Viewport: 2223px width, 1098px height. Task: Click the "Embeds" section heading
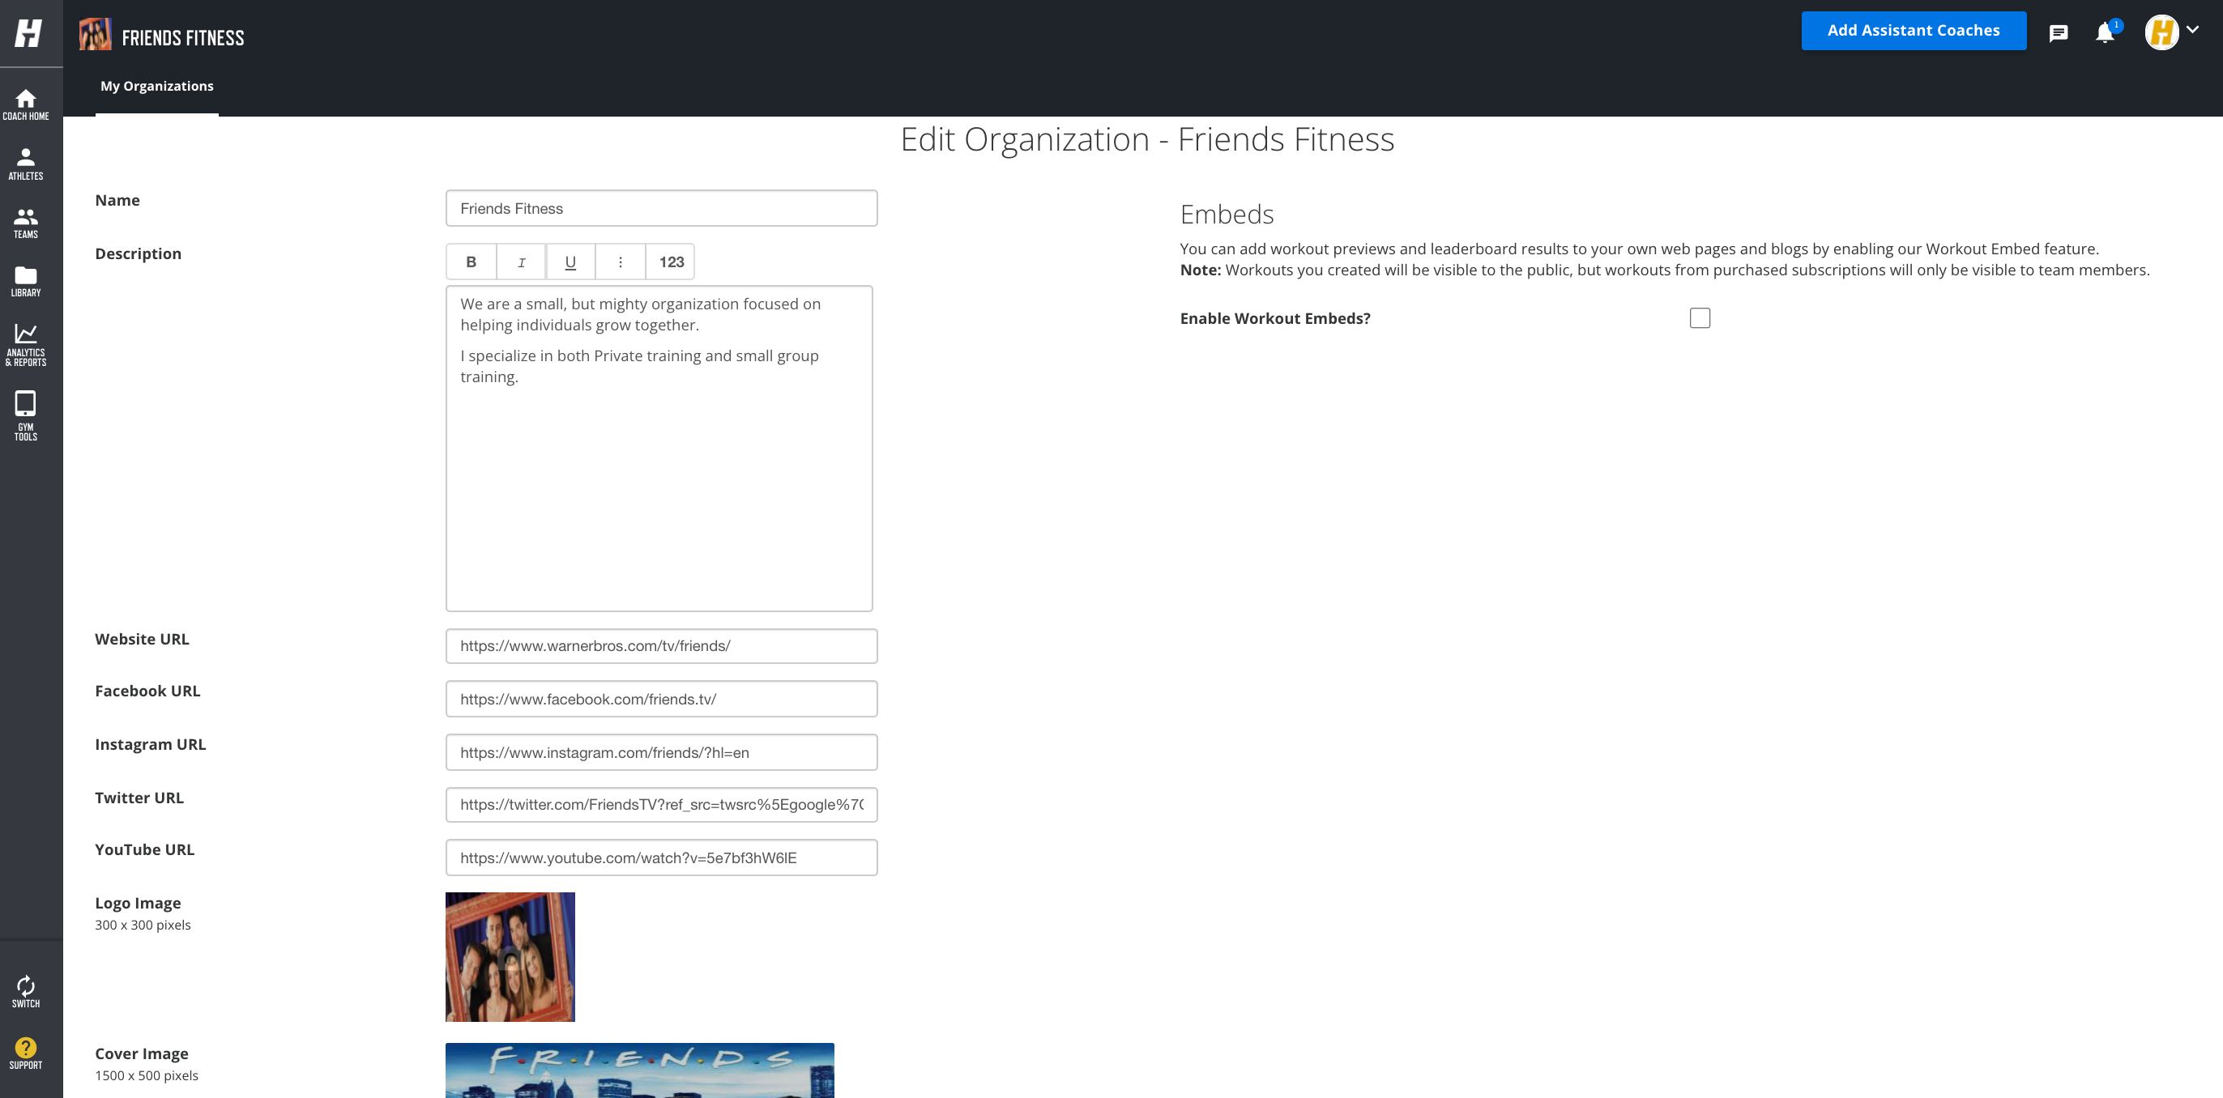[x=1227, y=214]
